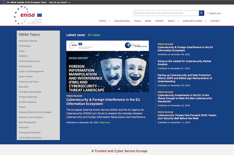Click the magnifier search button
The height and width of the screenshot is (155, 234).
click(202, 13)
